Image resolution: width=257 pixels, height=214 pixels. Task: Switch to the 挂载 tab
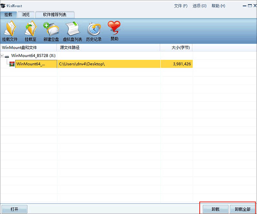point(9,15)
